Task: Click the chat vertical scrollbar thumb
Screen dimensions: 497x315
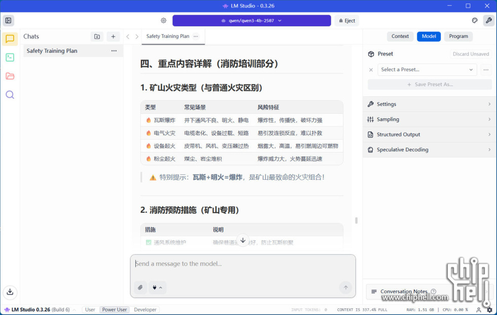Action: 356,220
